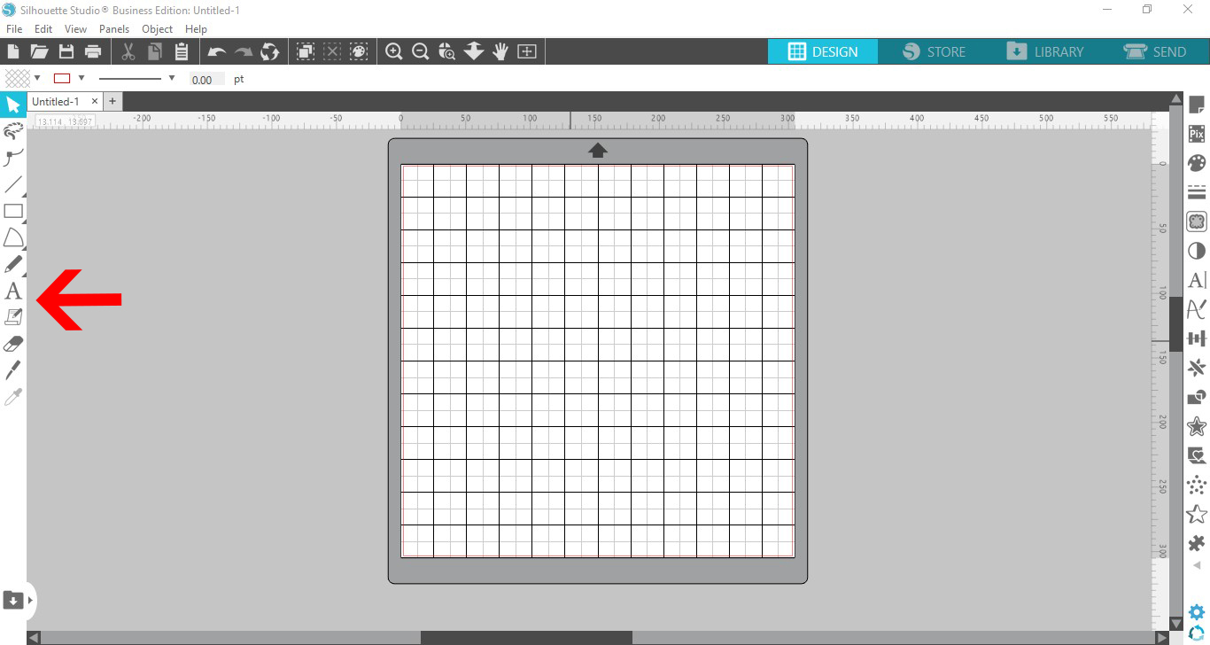Open the Line Style panel
This screenshot has height=645, width=1210.
tap(1197, 192)
